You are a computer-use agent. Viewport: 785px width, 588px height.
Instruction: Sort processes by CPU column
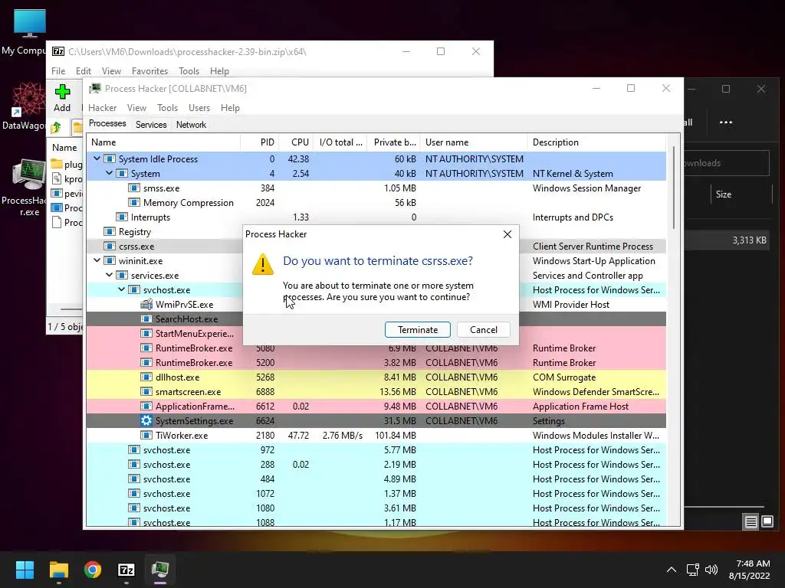[297, 142]
